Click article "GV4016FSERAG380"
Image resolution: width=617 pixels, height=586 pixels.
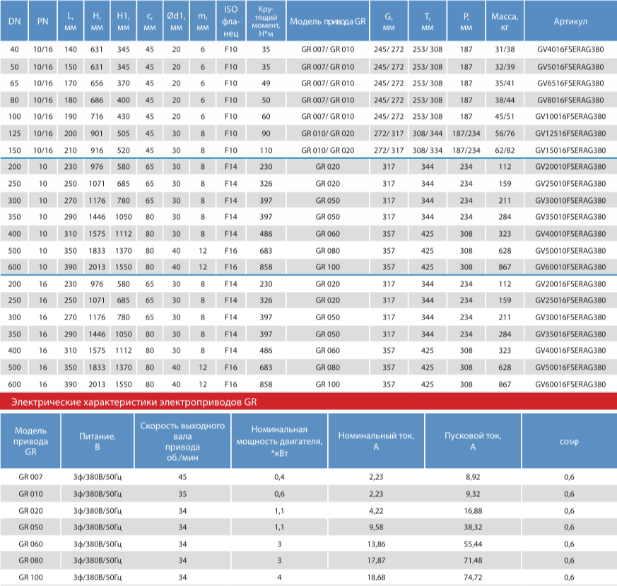(x=570, y=49)
